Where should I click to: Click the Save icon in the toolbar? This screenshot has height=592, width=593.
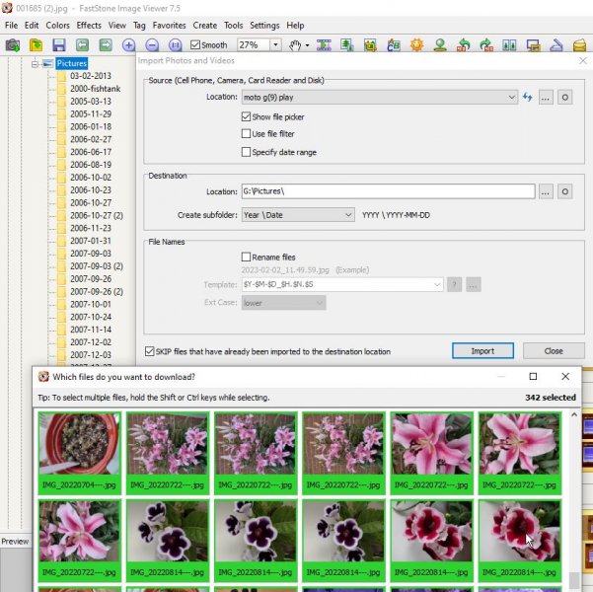pos(59,45)
